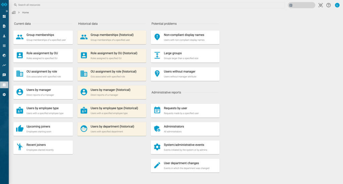Click the cube scan icon in top bar
Image resolution: width=343 pixels, height=184 pixels.
click(x=321, y=5)
